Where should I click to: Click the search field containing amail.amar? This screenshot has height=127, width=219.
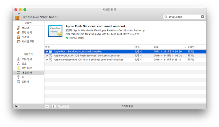point(184,17)
